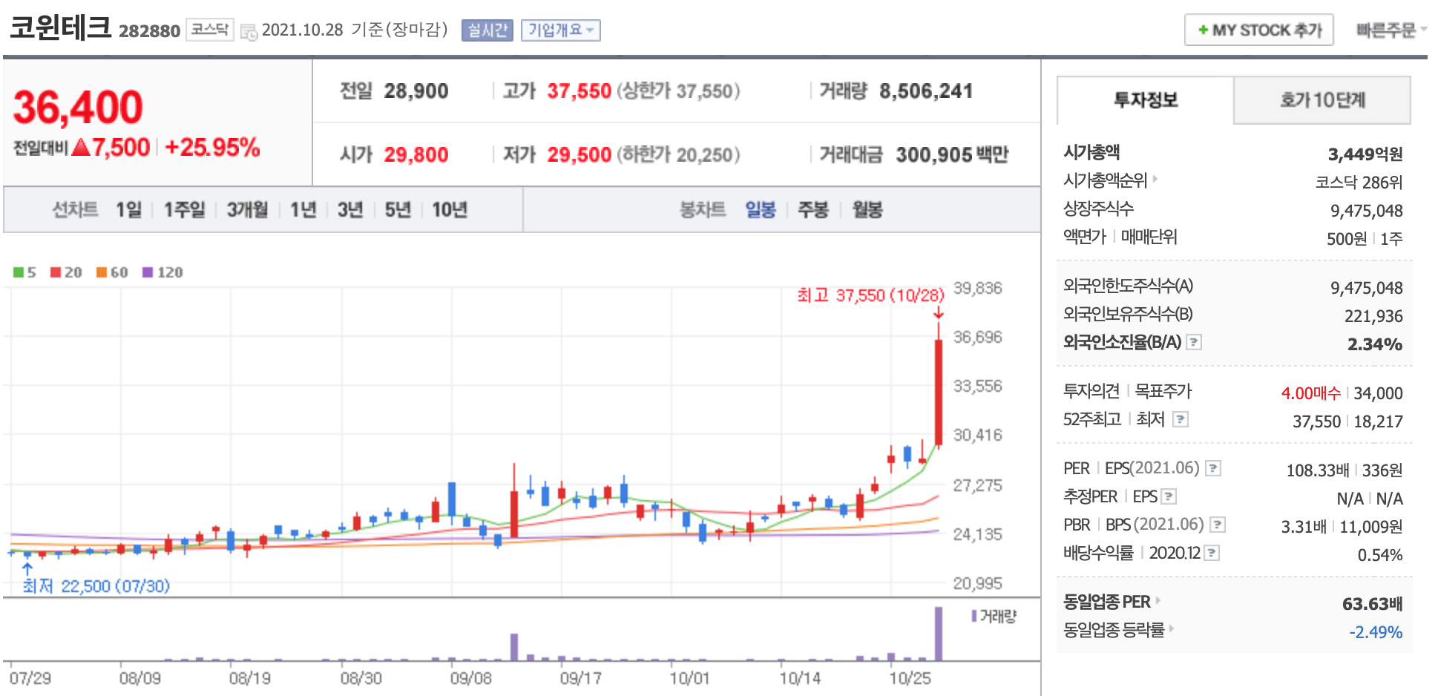The height and width of the screenshot is (696, 1438).
Task: Open help icon next to 외국인소진율(B/A)
Action: (x=1194, y=342)
